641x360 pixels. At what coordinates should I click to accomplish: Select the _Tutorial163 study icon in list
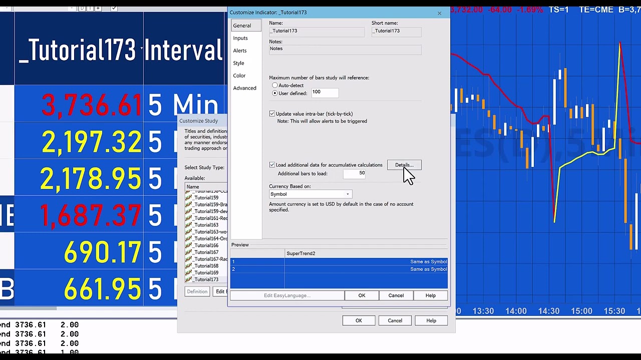[188, 225]
